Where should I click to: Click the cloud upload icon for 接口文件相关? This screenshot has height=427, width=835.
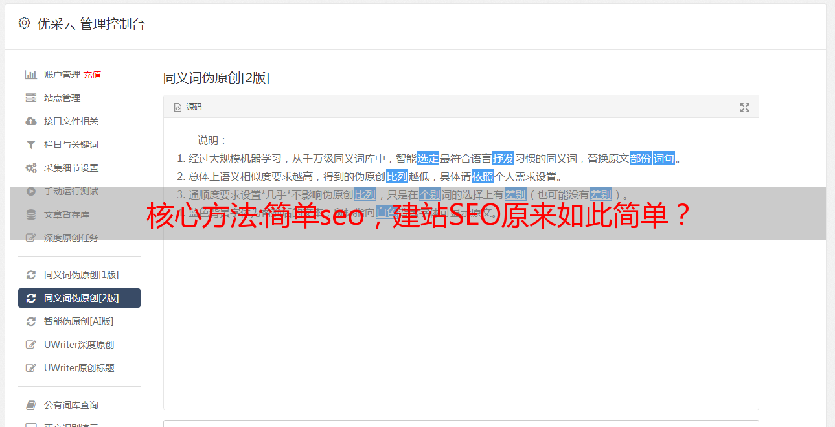tap(30, 121)
